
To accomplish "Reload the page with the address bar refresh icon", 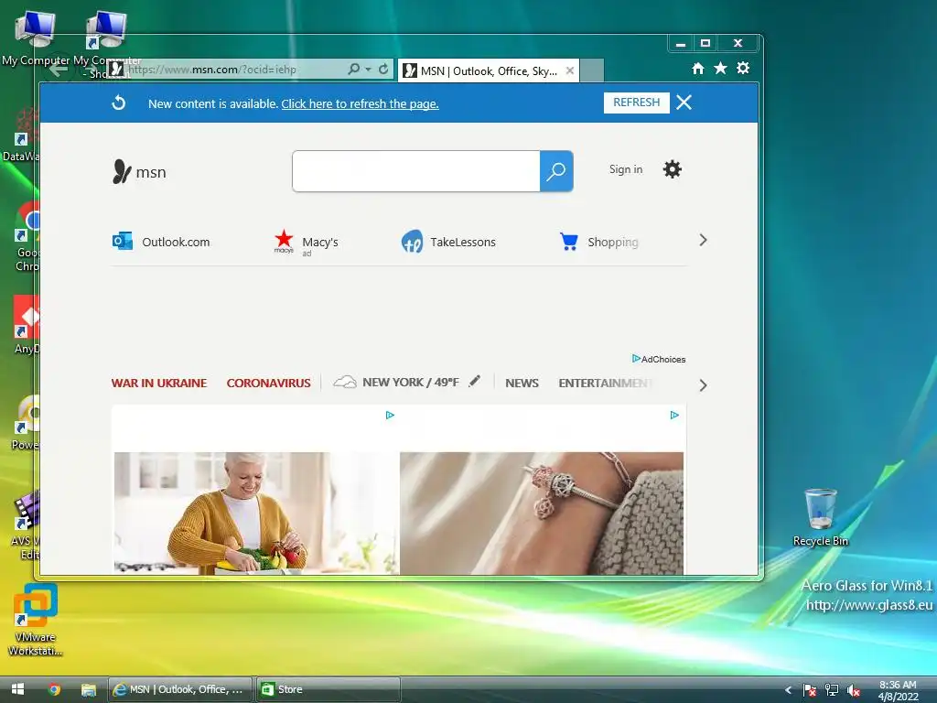I will (383, 70).
